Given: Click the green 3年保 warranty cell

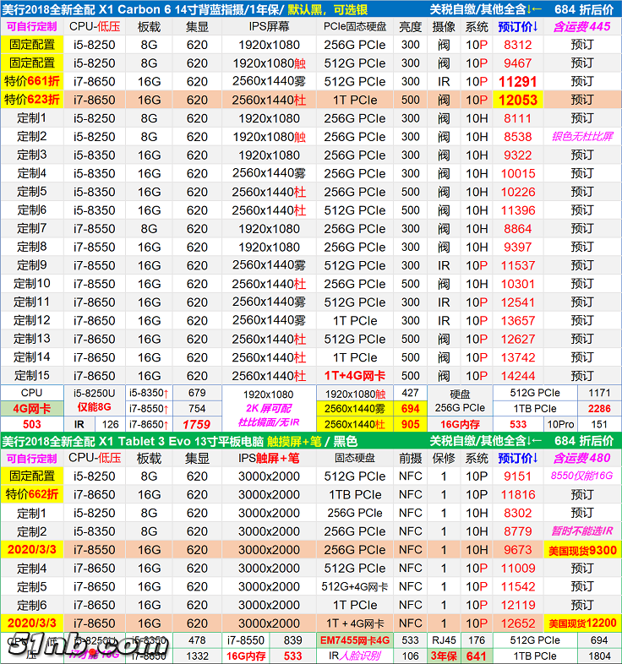Looking at the screenshot, I should [446, 656].
